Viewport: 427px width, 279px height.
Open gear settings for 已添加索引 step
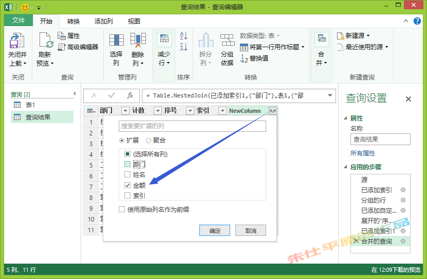[403, 190]
